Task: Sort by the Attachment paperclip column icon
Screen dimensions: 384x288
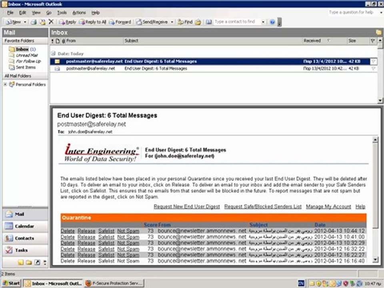Action: (63, 41)
